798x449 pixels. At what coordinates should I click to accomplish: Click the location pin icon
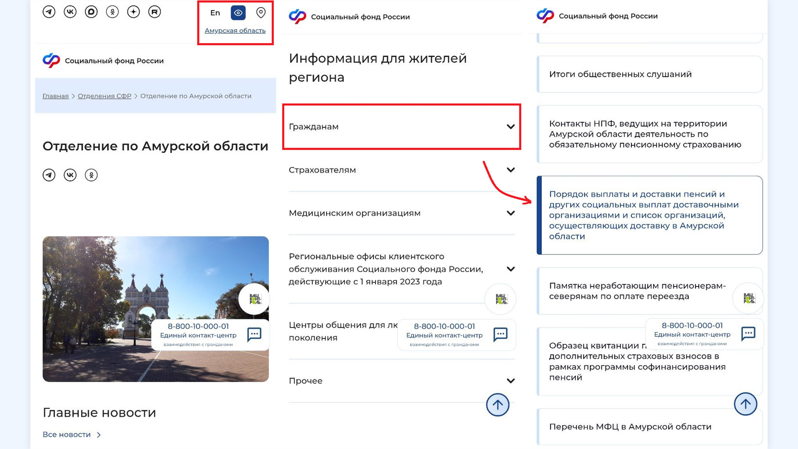[x=261, y=13]
